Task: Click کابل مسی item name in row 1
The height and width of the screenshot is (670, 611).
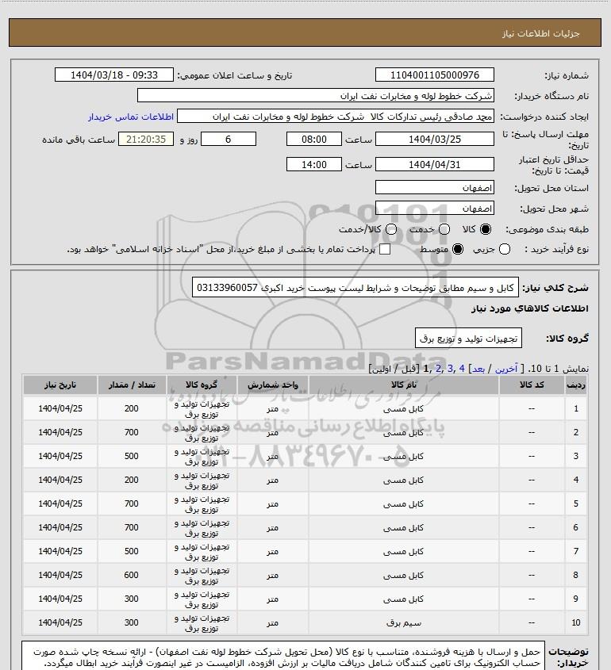Action: (x=404, y=409)
